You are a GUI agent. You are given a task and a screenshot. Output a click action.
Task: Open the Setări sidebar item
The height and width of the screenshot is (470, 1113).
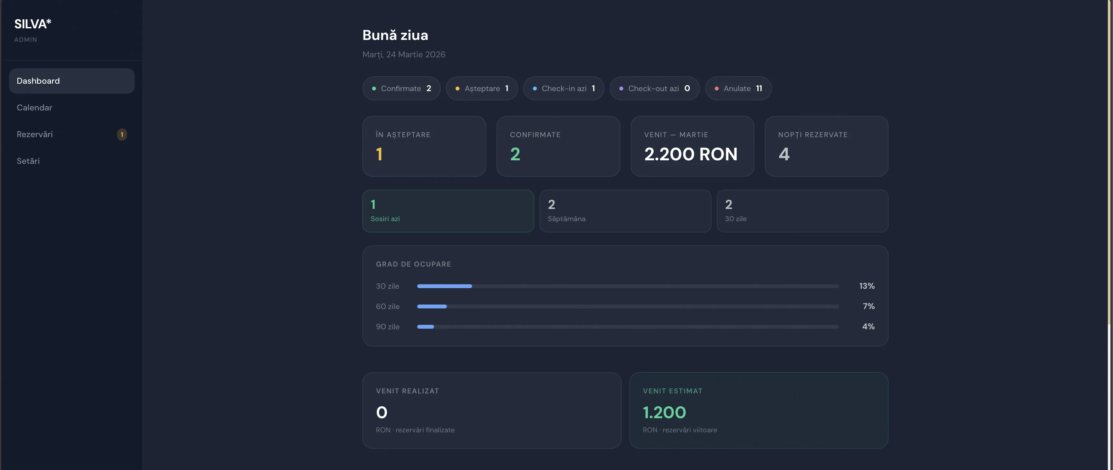(x=72, y=161)
